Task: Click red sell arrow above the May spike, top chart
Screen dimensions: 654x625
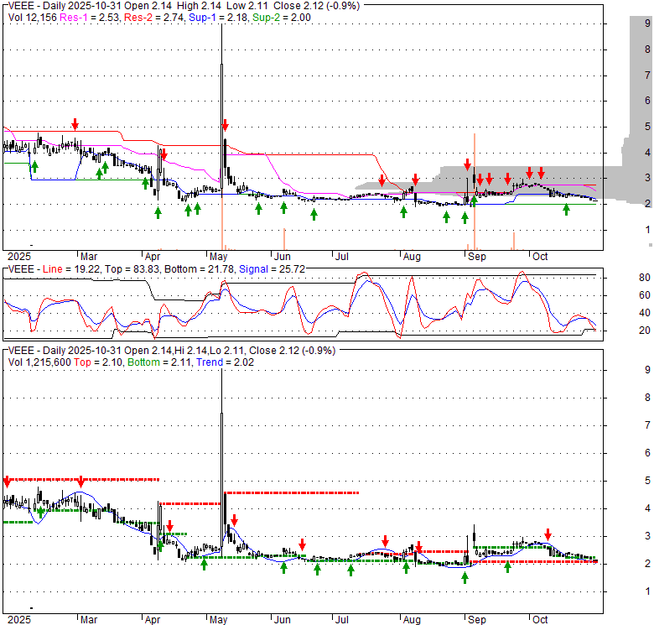Action: tap(225, 124)
